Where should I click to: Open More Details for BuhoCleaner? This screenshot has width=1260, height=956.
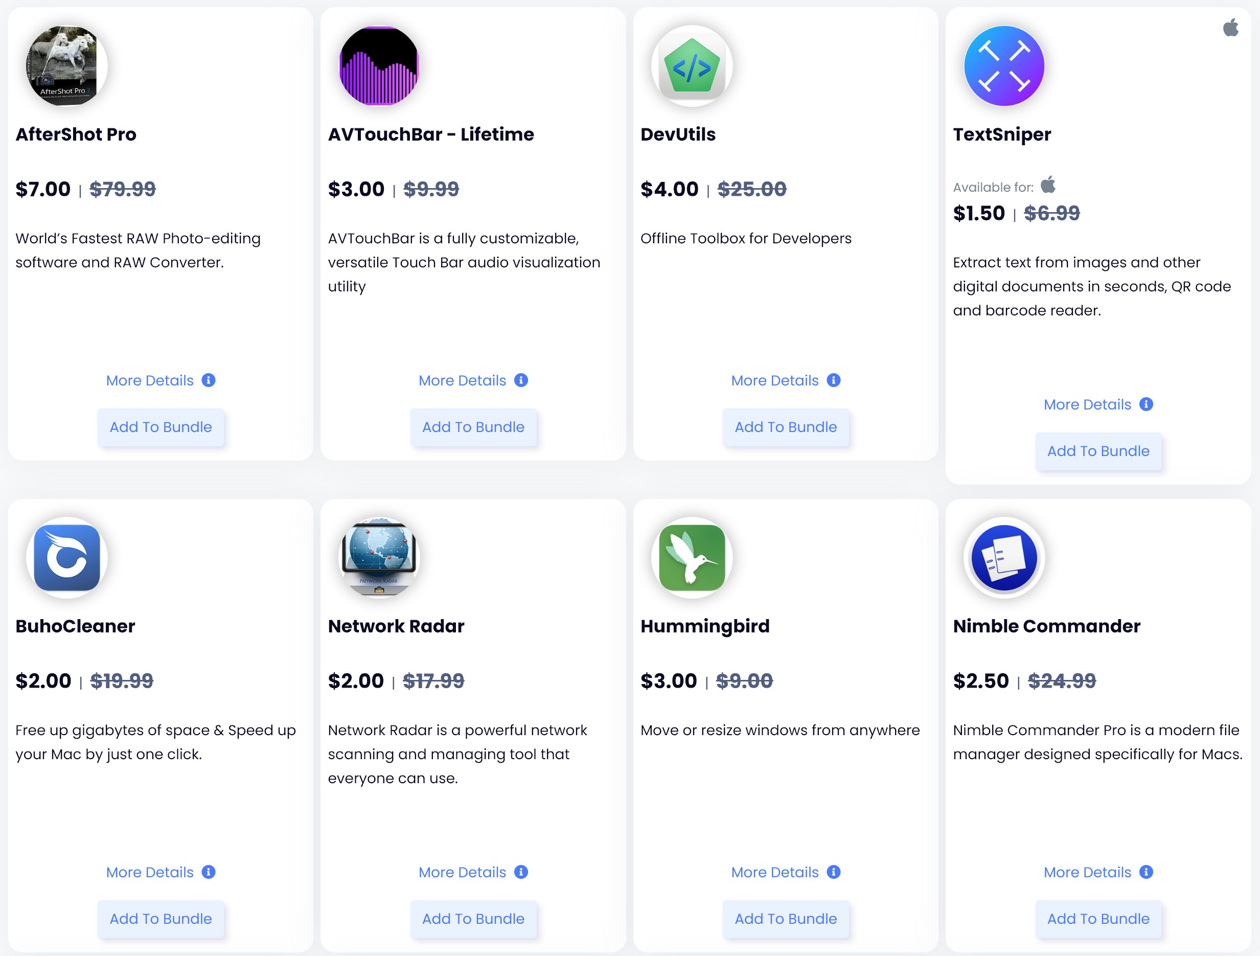pos(150,872)
